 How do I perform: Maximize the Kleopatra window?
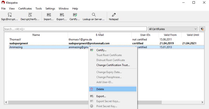pos(194,3)
